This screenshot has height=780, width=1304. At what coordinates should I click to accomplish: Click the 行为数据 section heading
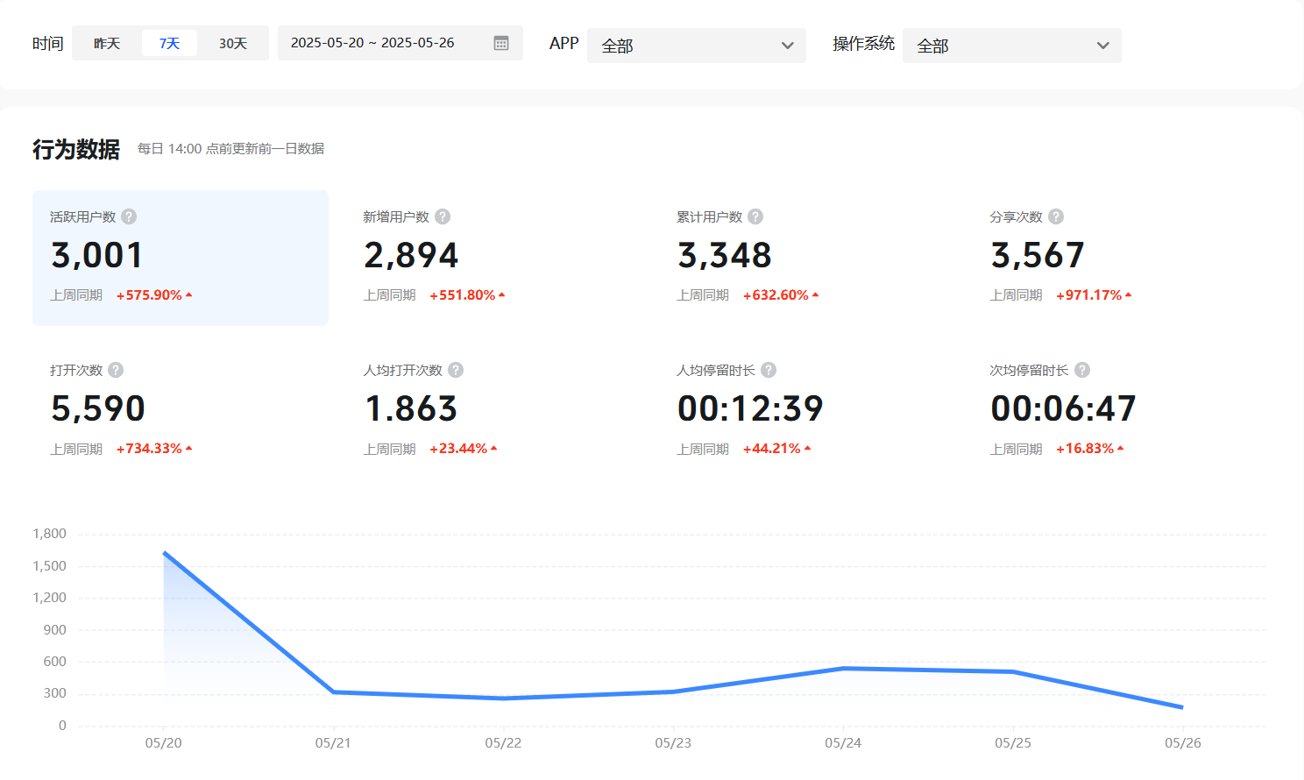(x=76, y=149)
